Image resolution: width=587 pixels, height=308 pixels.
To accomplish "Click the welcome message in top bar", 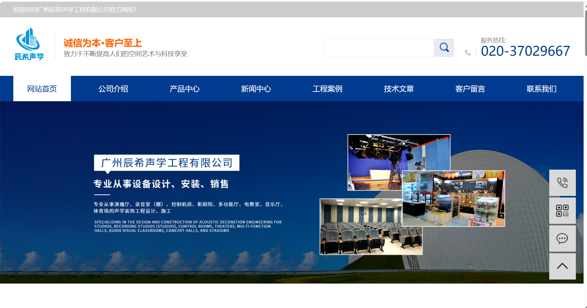I will [75, 10].
